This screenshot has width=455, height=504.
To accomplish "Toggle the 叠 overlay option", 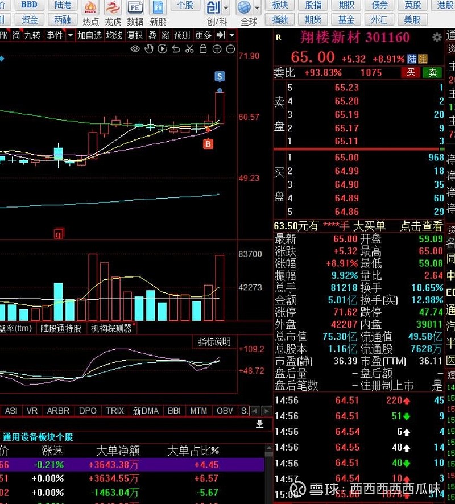I will tap(152, 35).
